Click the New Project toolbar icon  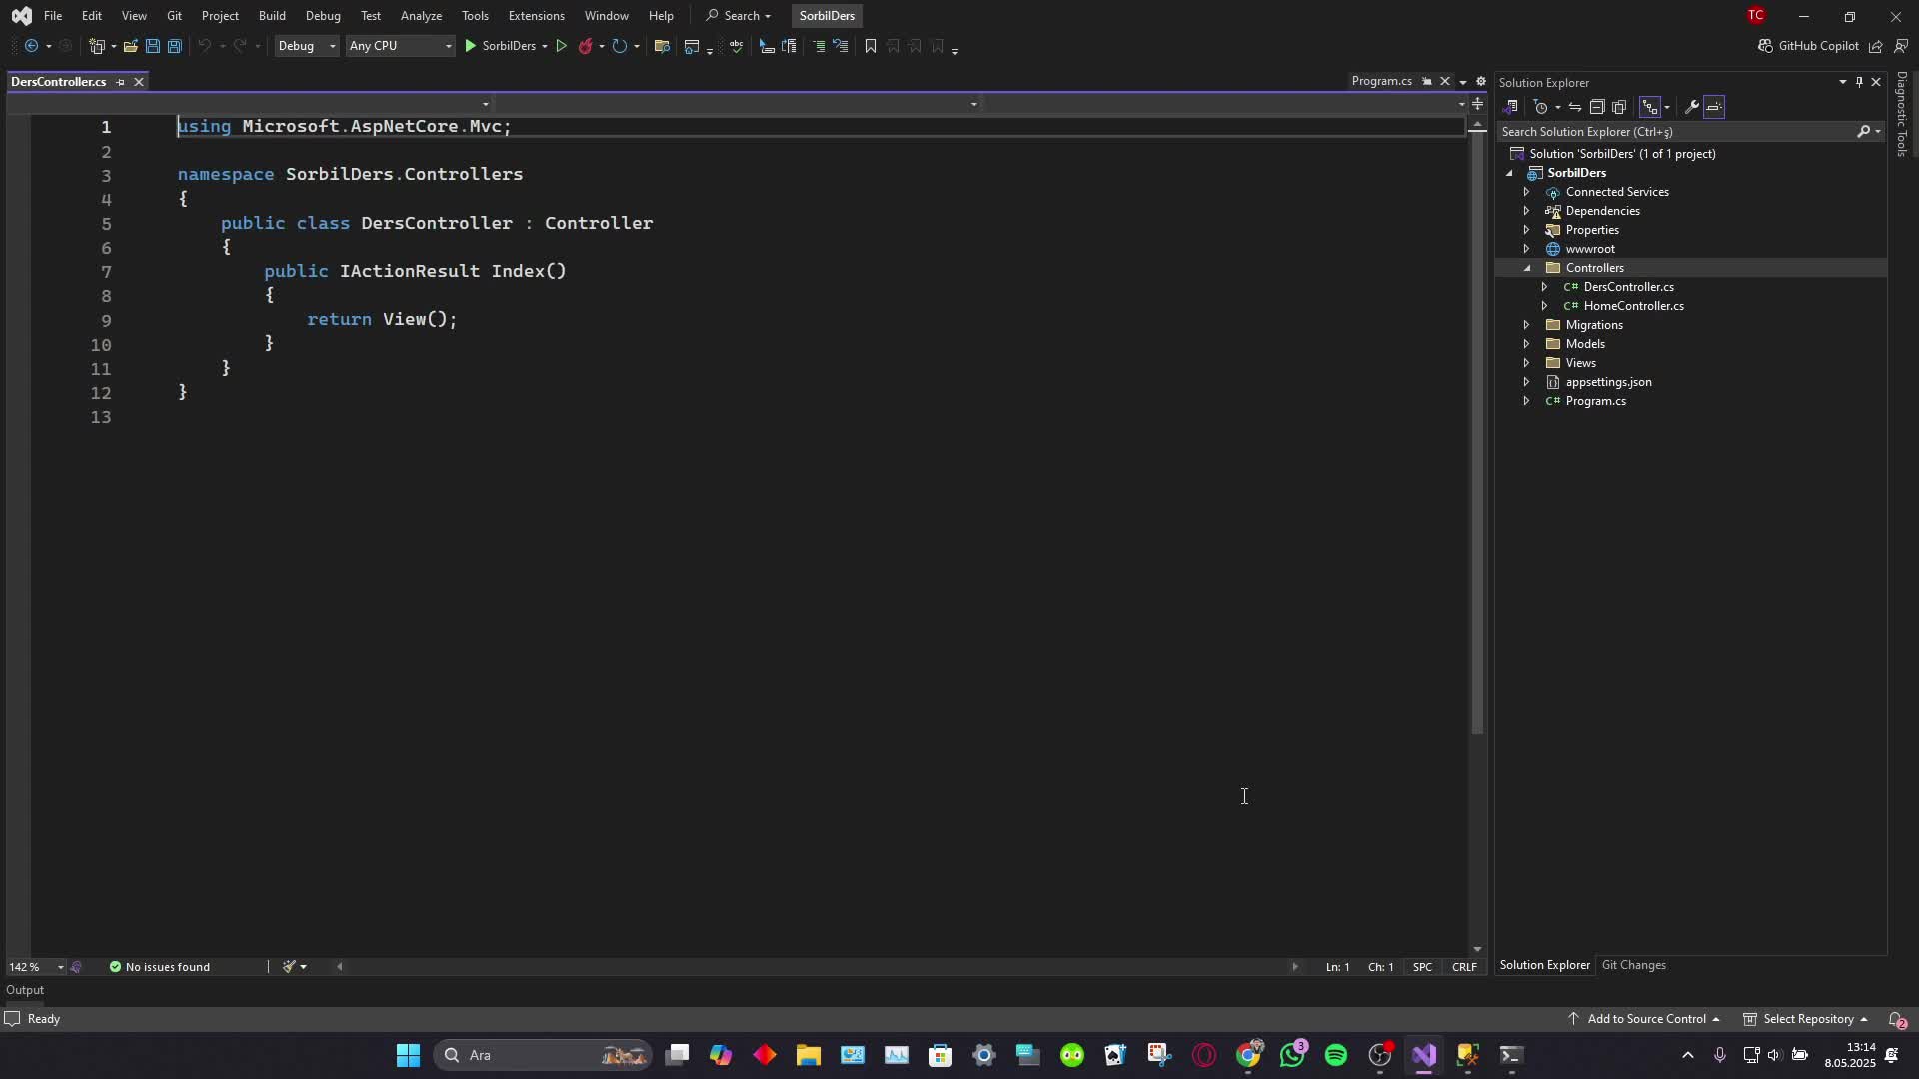[97, 46]
